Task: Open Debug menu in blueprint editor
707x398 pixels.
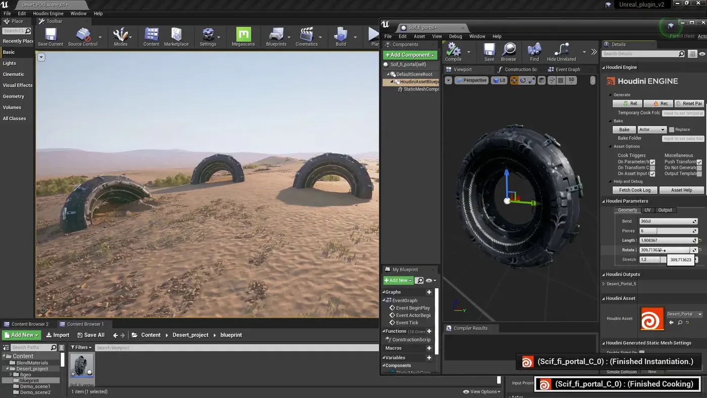Action: click(456, 36)
